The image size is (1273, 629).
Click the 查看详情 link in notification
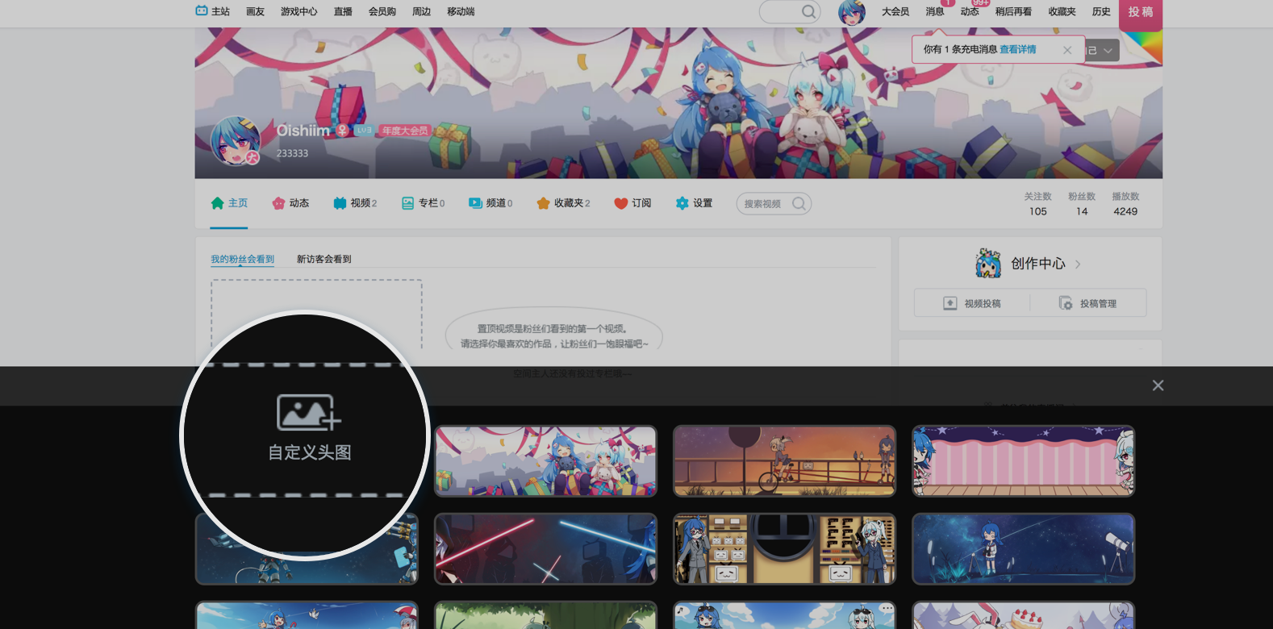coord(1017,49)
